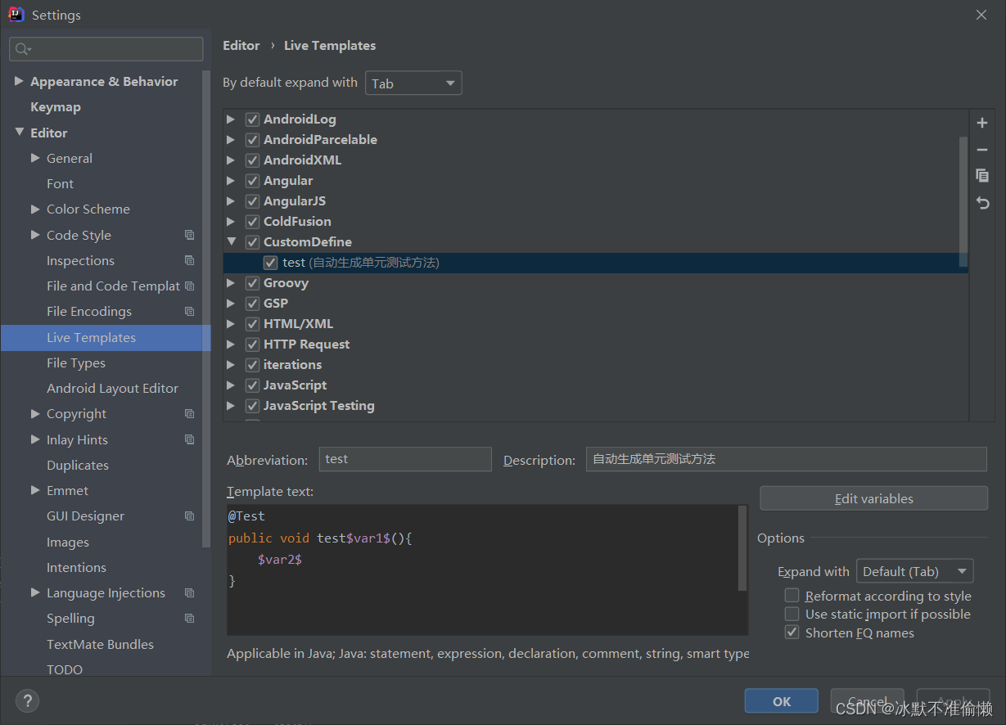The height and width of the screenshot is (725, 1006).
Task: Disable the test live template checkbox
Action: (x=270, y=263)
